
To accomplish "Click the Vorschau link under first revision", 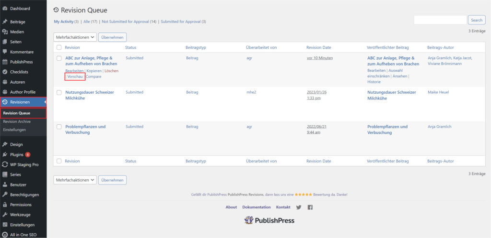I will (x=75, y=77).
